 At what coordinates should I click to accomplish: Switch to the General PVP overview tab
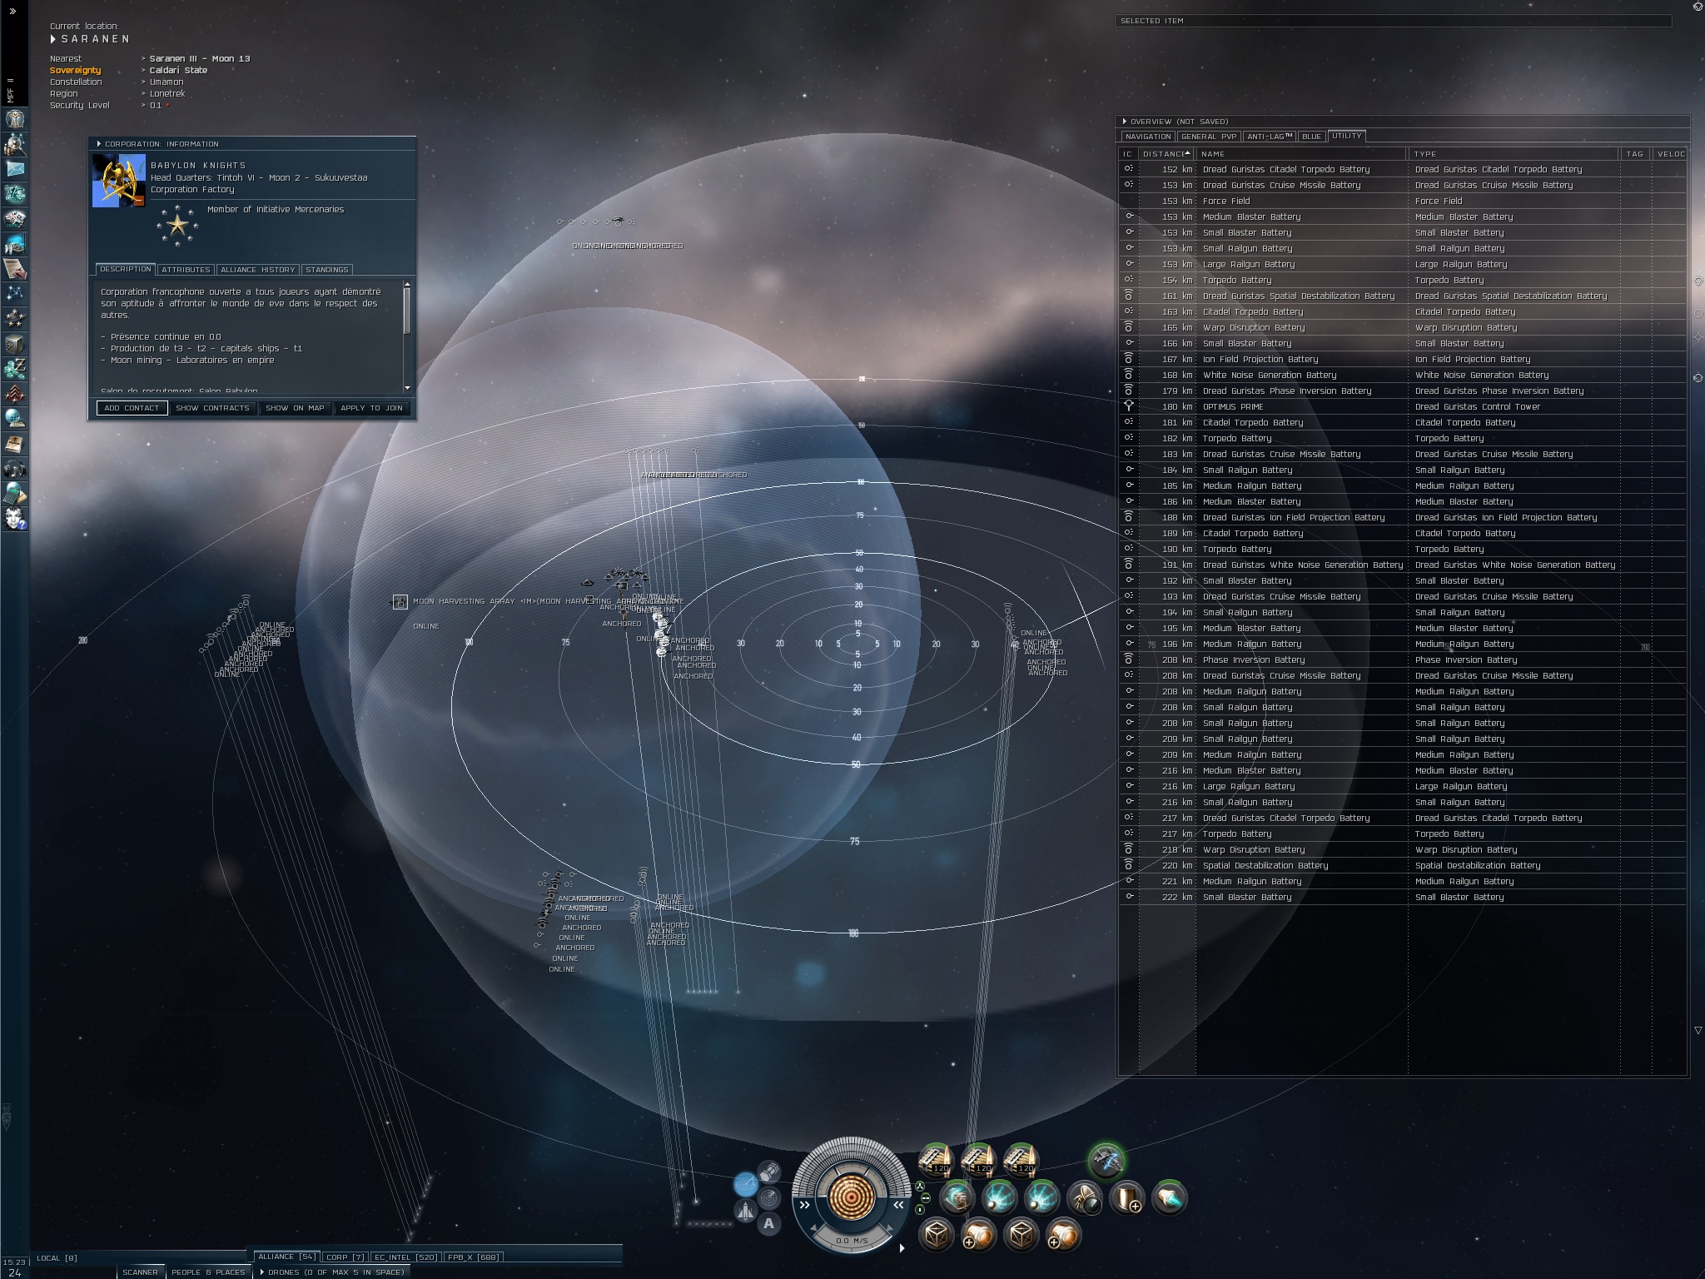[x=1208, y=137]
